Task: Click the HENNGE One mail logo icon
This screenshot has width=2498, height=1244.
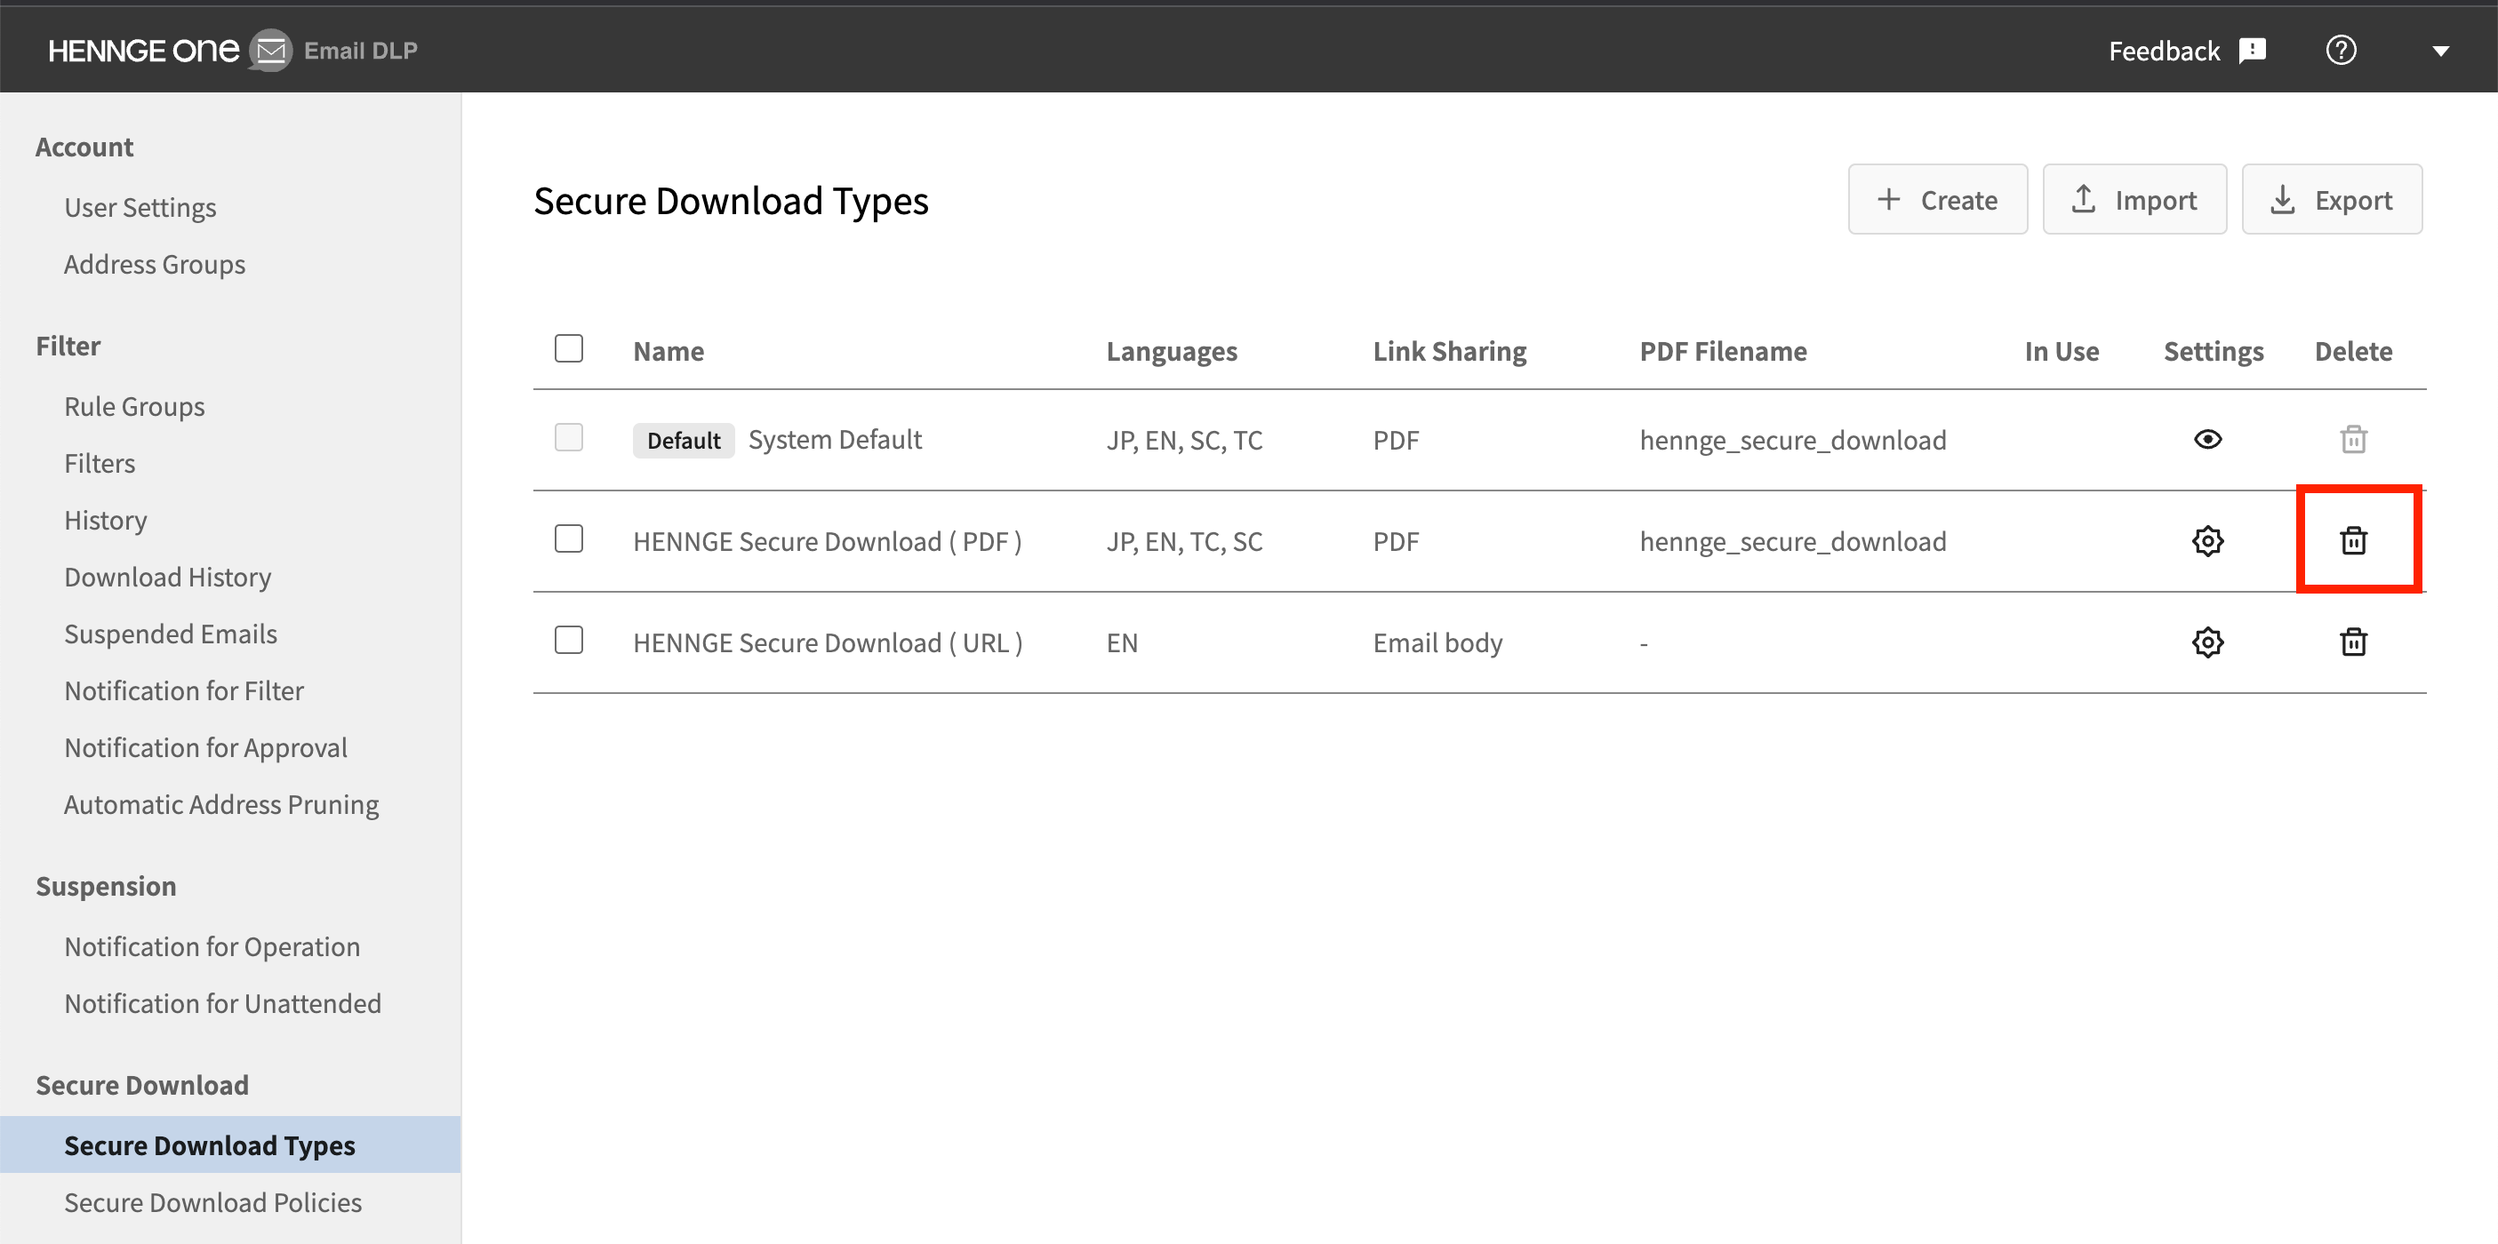Action: [270, 51]
